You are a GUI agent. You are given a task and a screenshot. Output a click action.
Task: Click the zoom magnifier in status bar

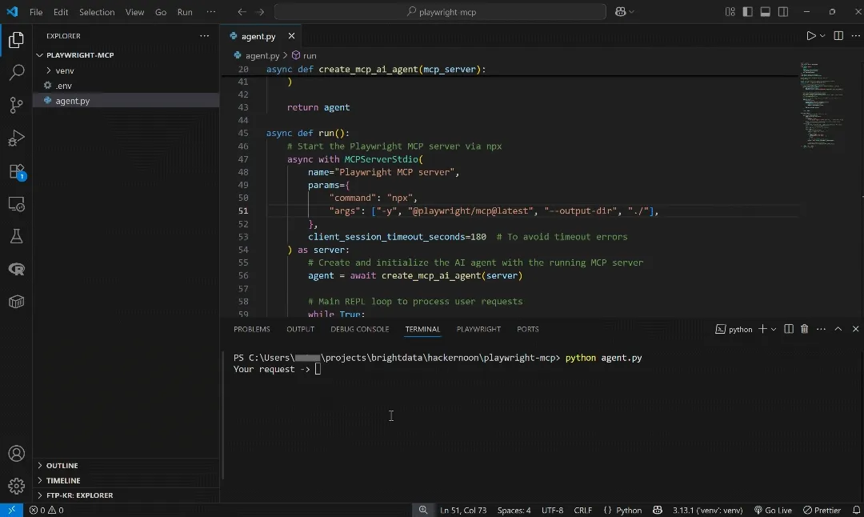pos(422,510)
